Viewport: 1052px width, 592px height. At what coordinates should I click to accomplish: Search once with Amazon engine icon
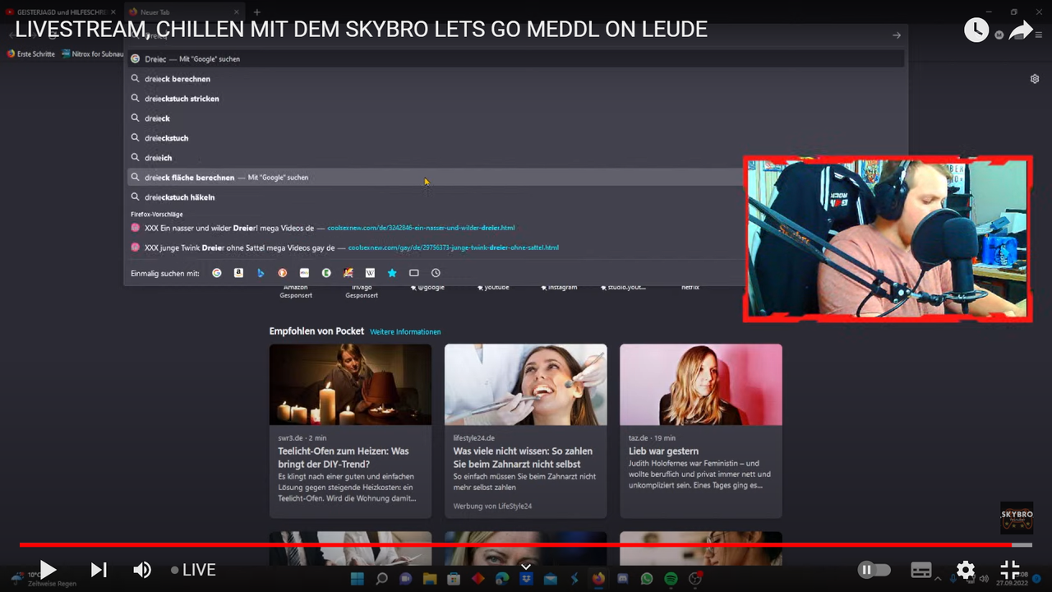(238, 273)
